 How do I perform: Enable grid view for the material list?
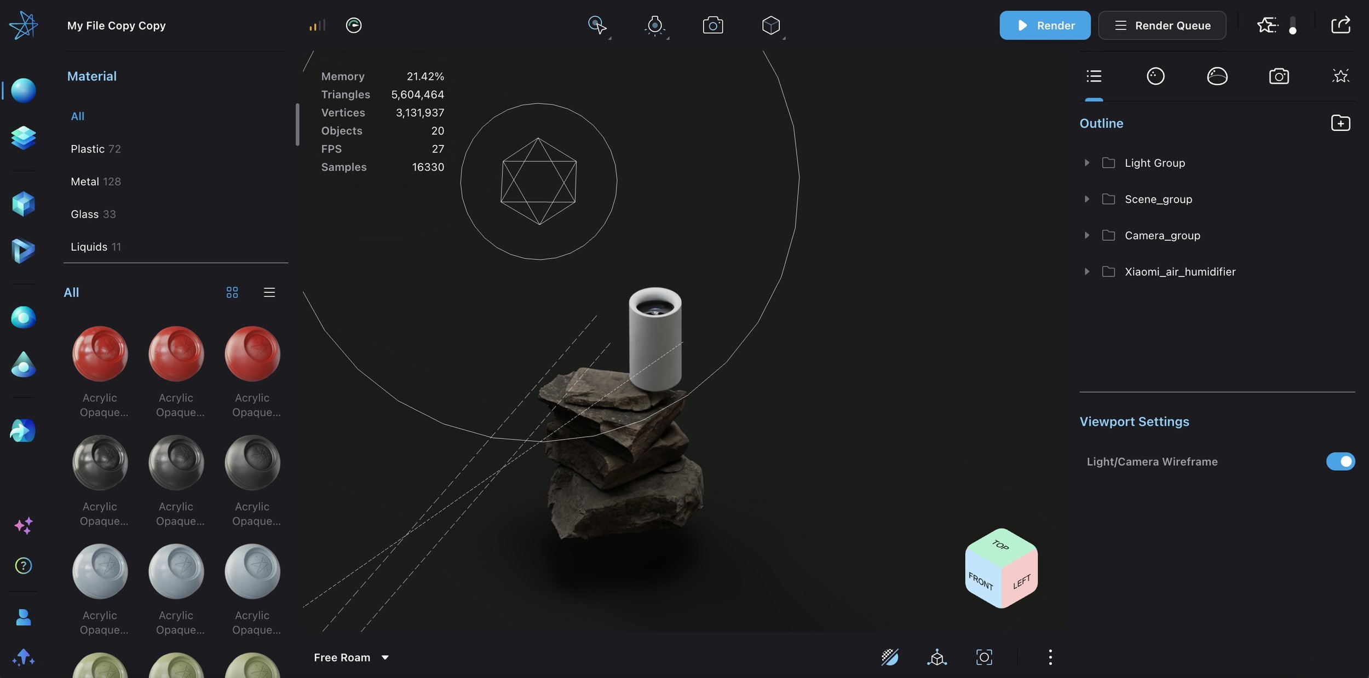[232, 292]
